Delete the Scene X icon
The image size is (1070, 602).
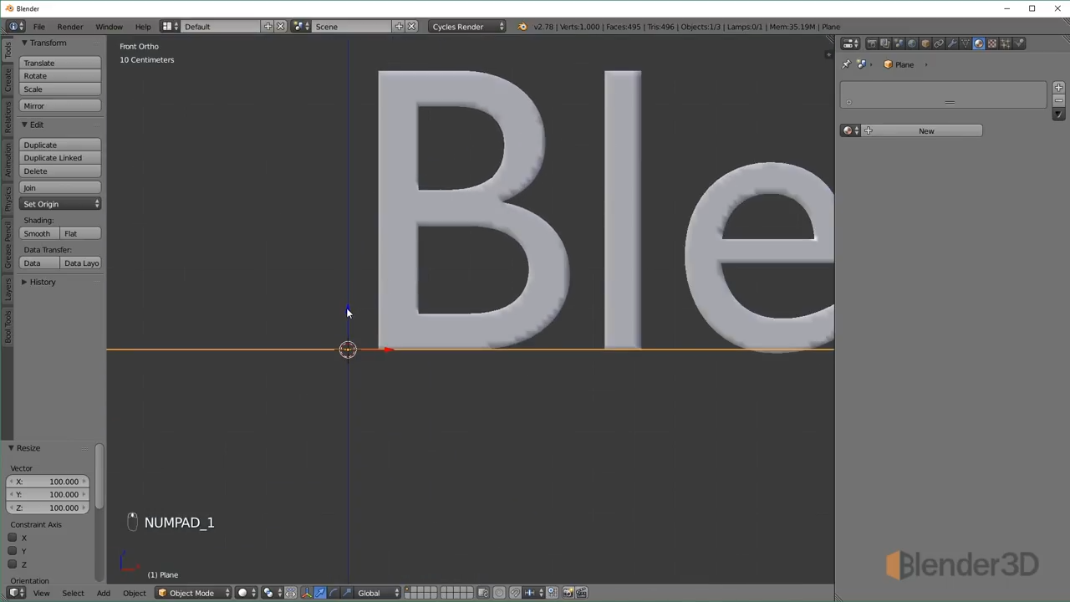click(411, 27)
